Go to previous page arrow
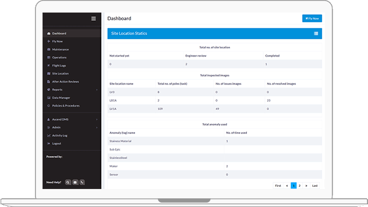The width and height of the screenshot is (368, 207). coord(287,186)
